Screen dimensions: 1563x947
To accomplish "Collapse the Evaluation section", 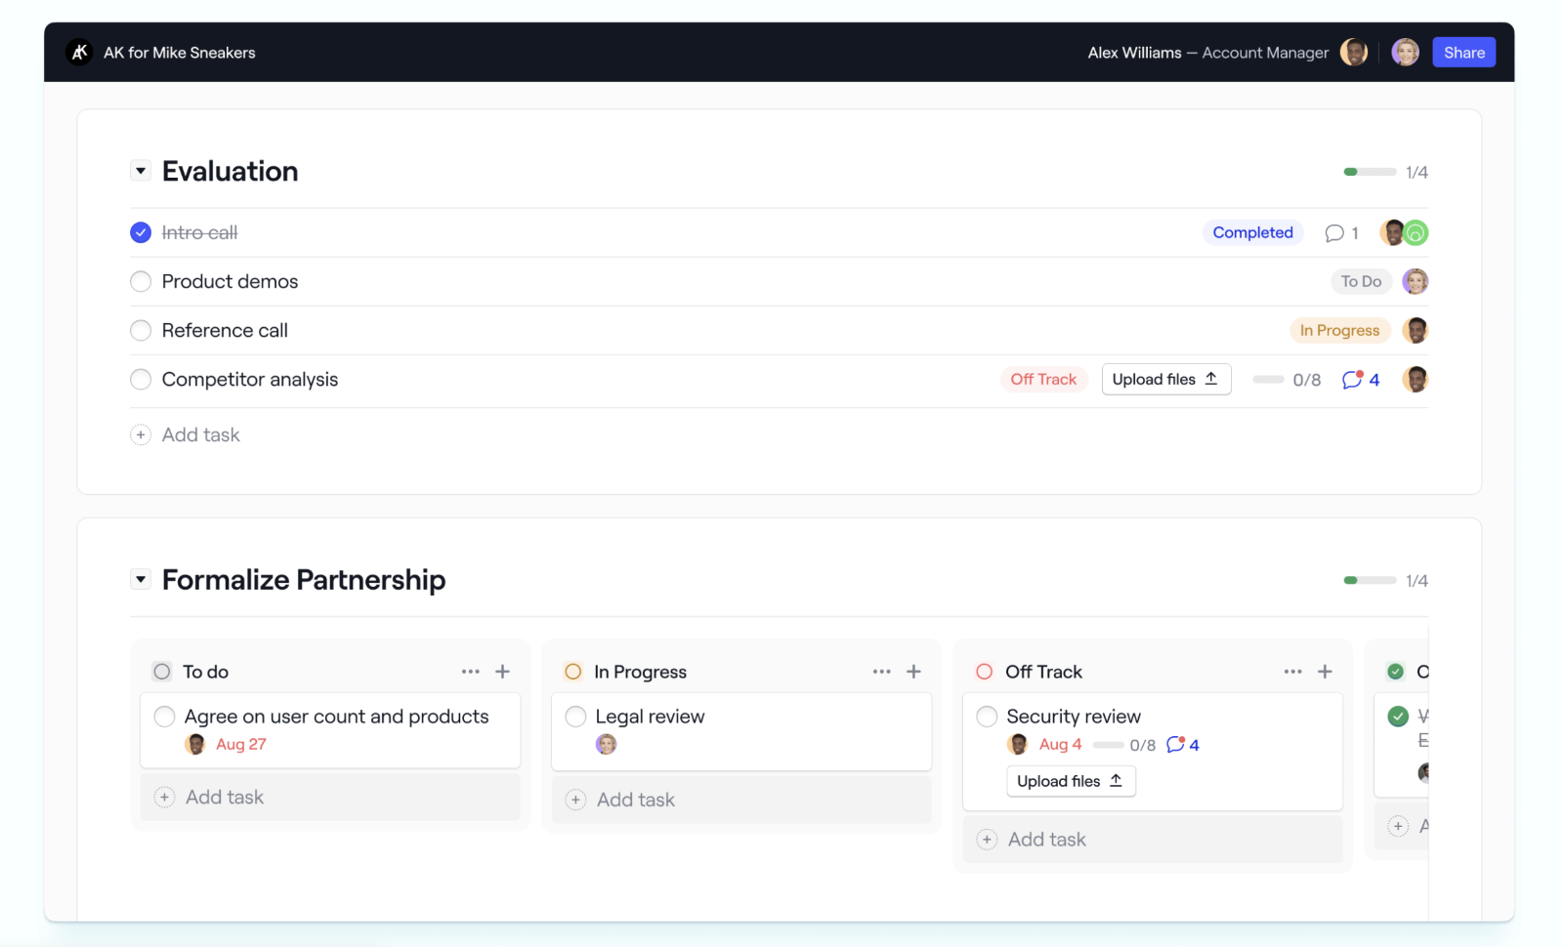I will 141,171.
